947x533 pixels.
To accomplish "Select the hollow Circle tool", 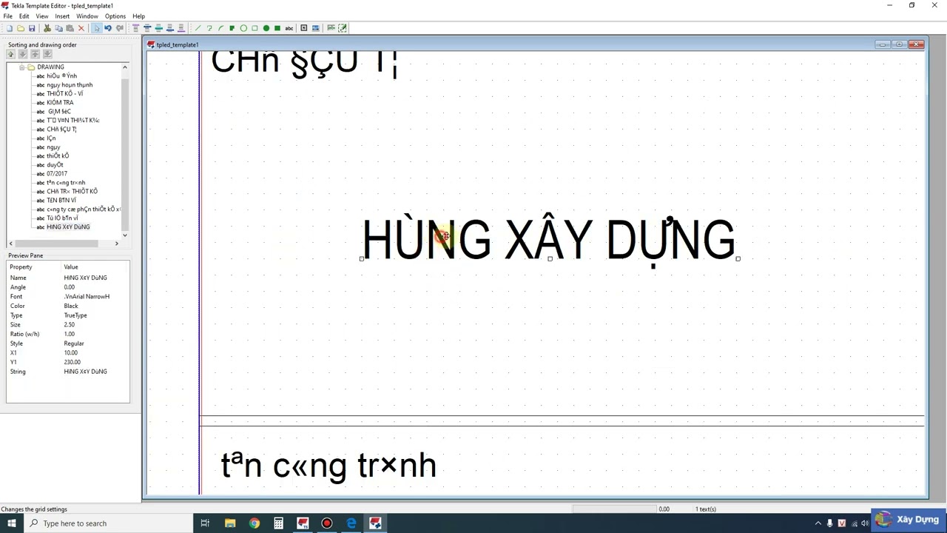I will click(x=243, y=28).
